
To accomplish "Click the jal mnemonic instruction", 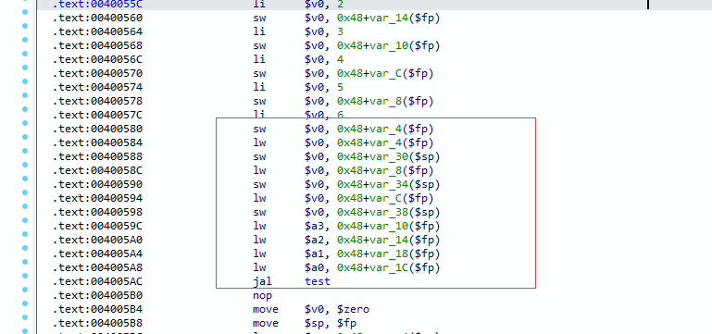I will [x=262, y=282].
